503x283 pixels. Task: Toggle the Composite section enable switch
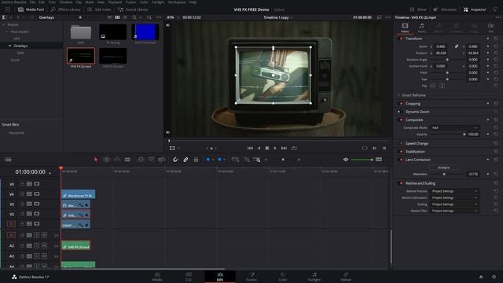click(x=401, y=119)
